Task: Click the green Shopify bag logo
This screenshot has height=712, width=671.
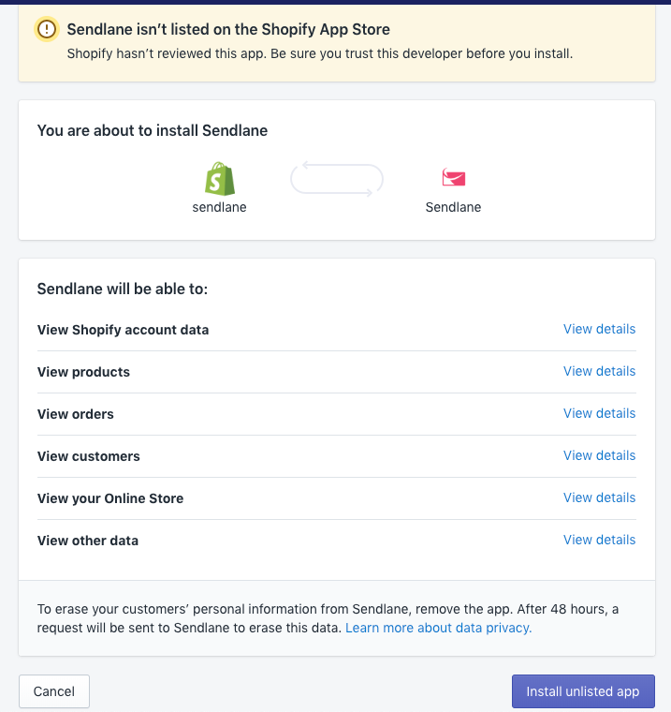Action: [220, 179]
